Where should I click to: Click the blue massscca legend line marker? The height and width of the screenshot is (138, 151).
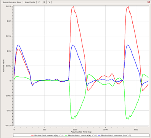tap(100, 135)
